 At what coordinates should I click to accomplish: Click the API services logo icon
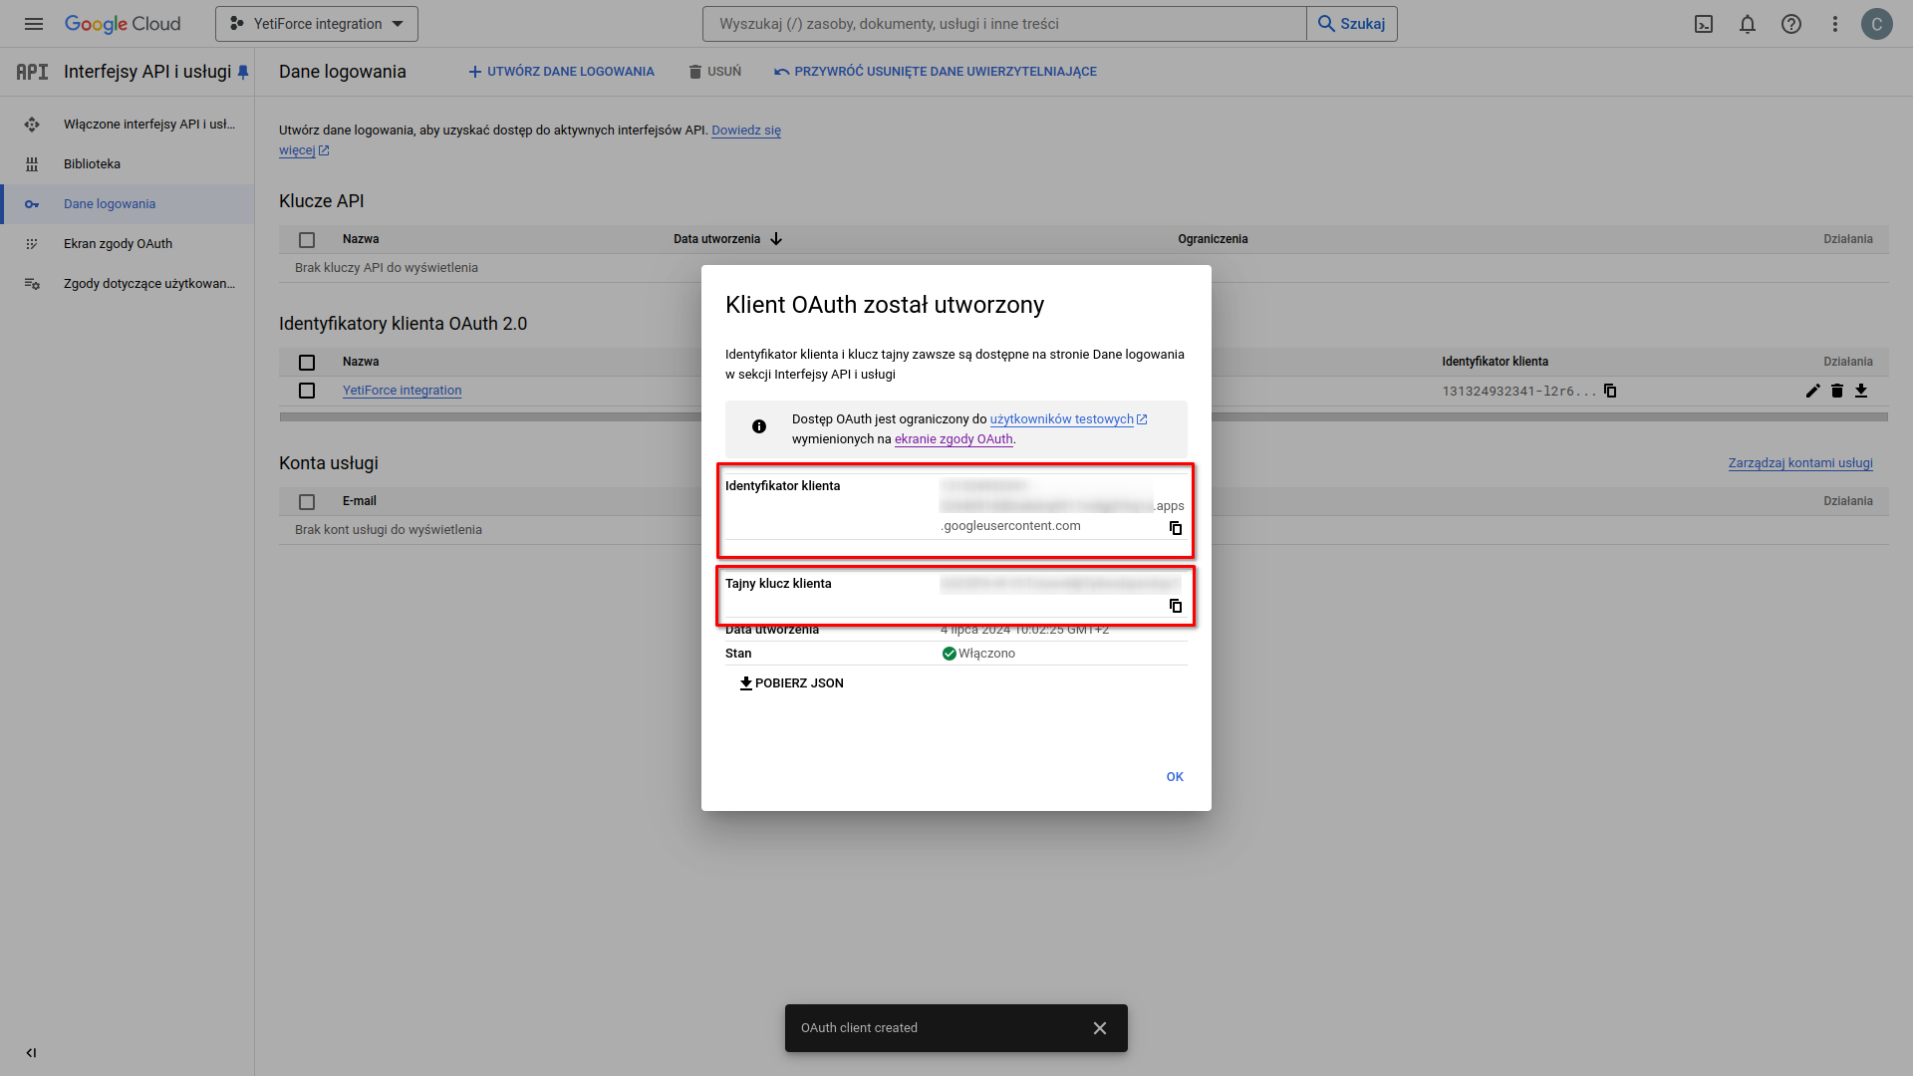coord(32,72)
